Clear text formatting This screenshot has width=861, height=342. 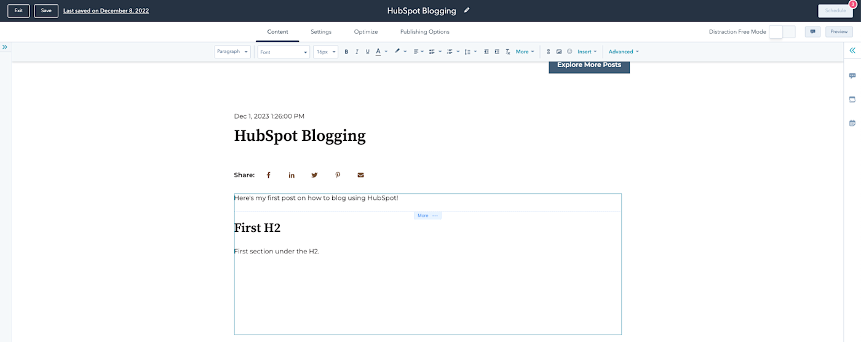[x=508, y=52]
